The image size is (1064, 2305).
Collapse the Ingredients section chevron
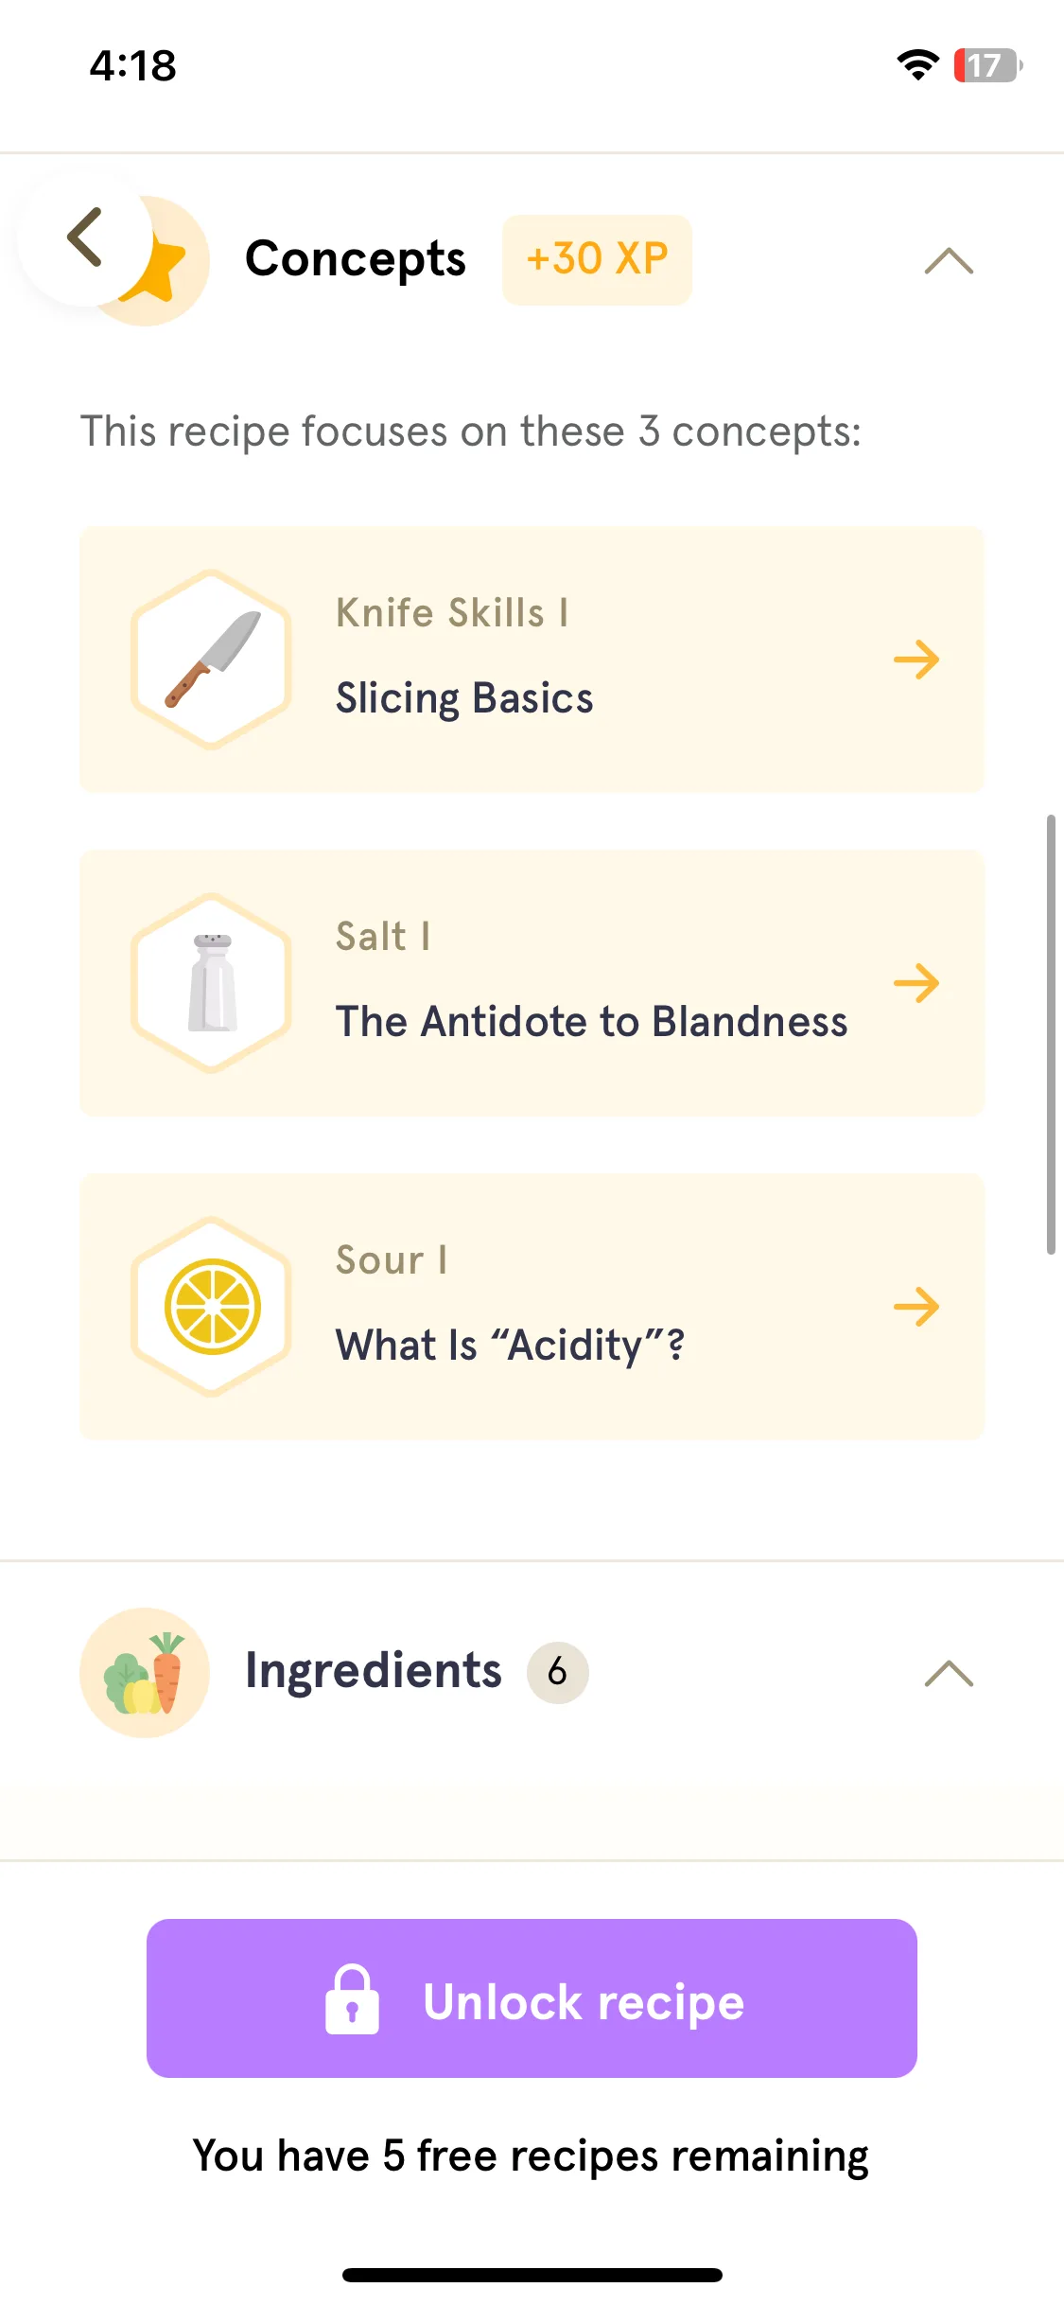(949, 1673)
